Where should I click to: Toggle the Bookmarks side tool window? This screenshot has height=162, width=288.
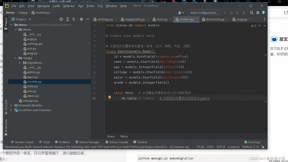tap(6, 128)
